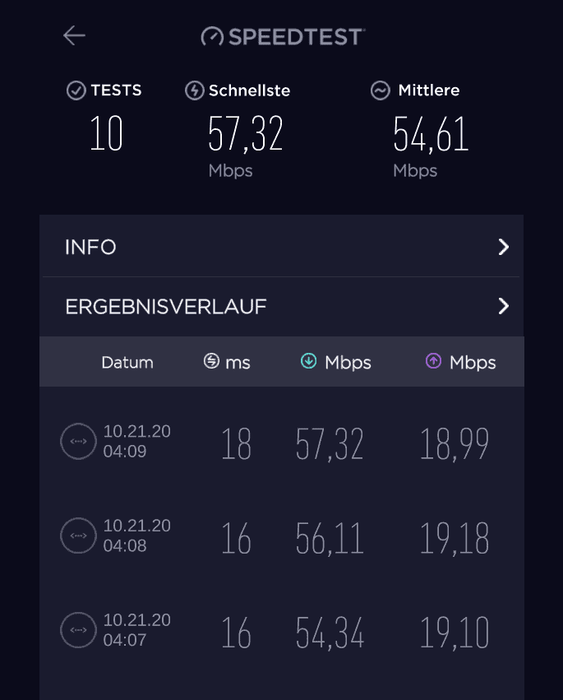Open the 10.21.20 04:09 test result

281,442
